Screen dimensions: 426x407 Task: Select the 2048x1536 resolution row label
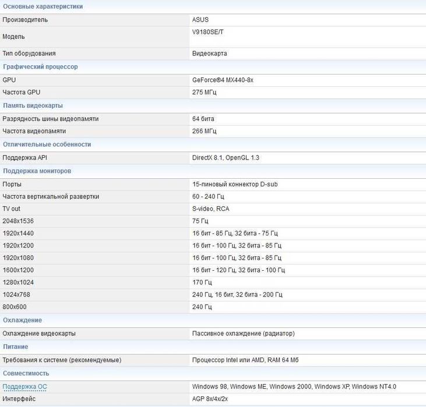[x=18, y=221]
